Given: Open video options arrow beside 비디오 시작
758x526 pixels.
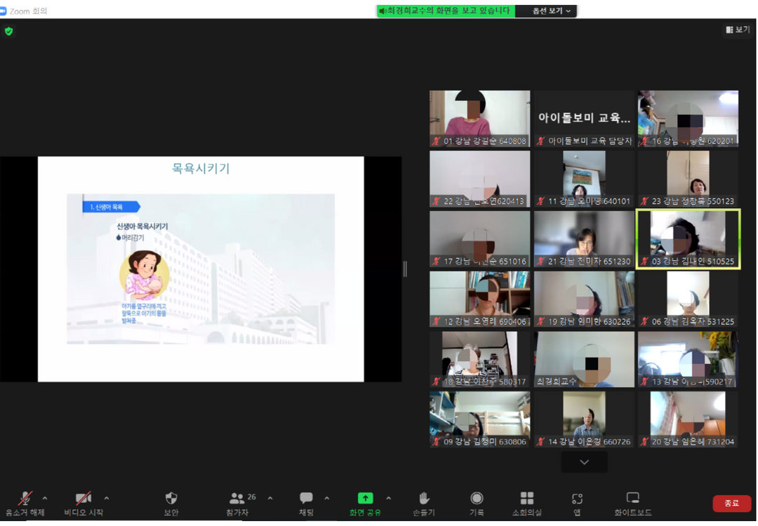Looking at the screenshot, I should (x=107, y=498).
